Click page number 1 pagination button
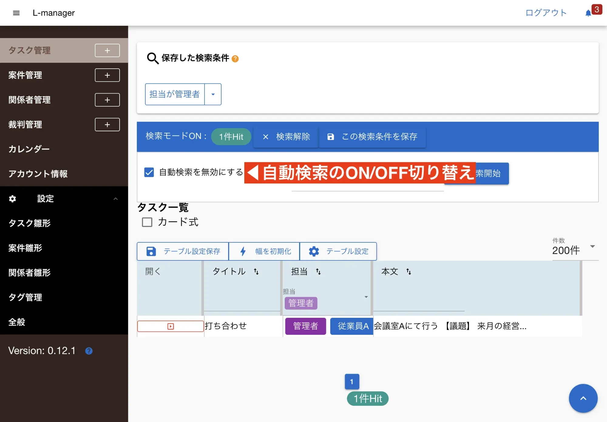The image size is (607, 422). pyautogui.click(x=352, y=382)
